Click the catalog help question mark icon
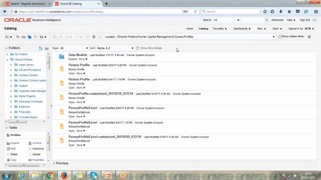The image size is (321, 180). click(309, 36)
